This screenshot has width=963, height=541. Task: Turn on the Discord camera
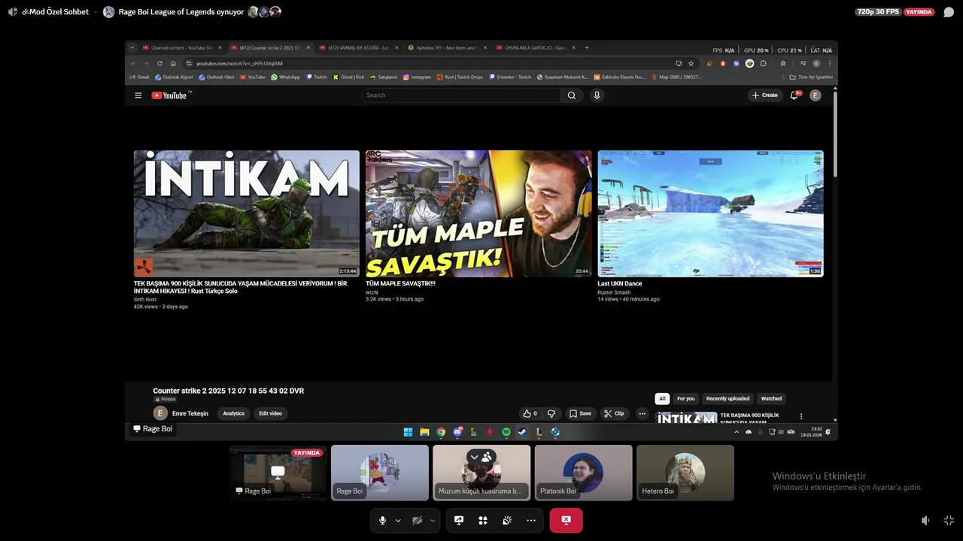pos(417,520)
